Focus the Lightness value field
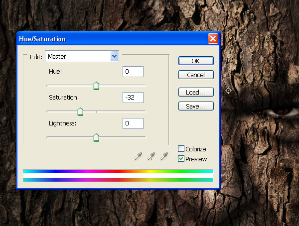This screenshot has height=226, width=299. 133,123
